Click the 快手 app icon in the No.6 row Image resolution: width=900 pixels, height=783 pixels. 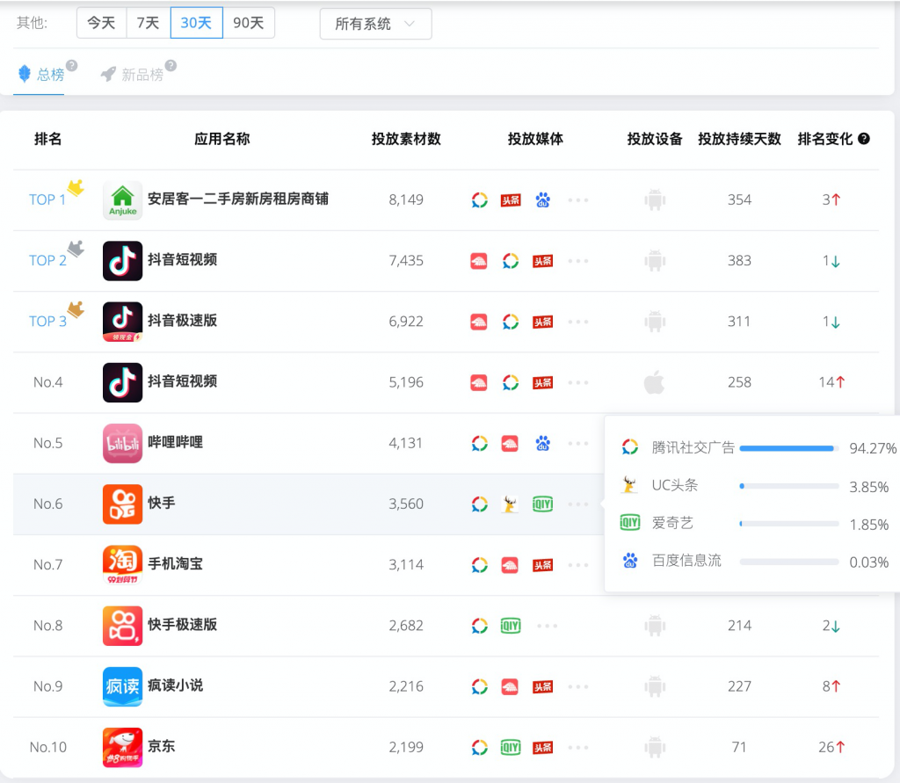point(122,504)
